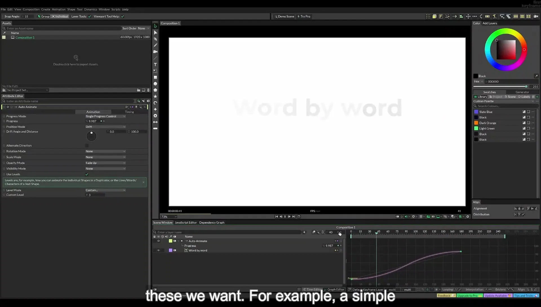Delete asset using trash icon
The width and height of the screenshot is (541, 307).
[x=148, y=90]
